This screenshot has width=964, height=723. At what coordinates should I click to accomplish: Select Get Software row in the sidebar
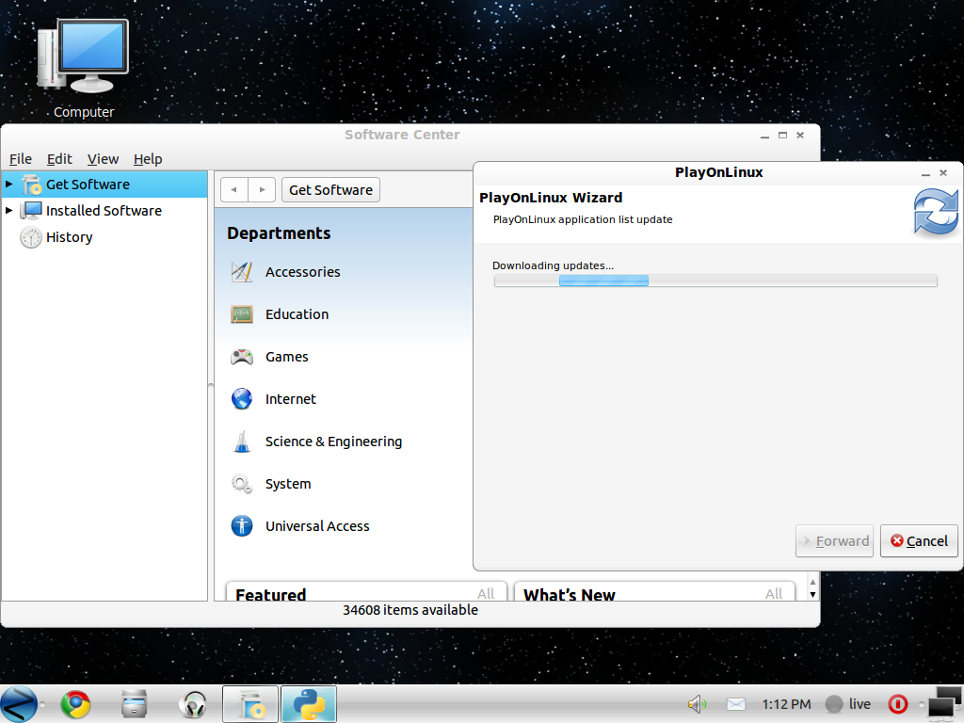pyautogui.click(x=104, y=185)
